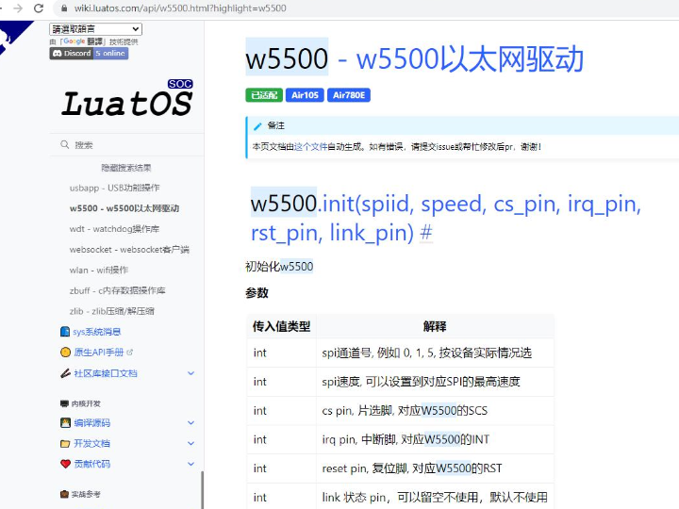
Task: Open 开发文档 section
Action: click(91, 443)
